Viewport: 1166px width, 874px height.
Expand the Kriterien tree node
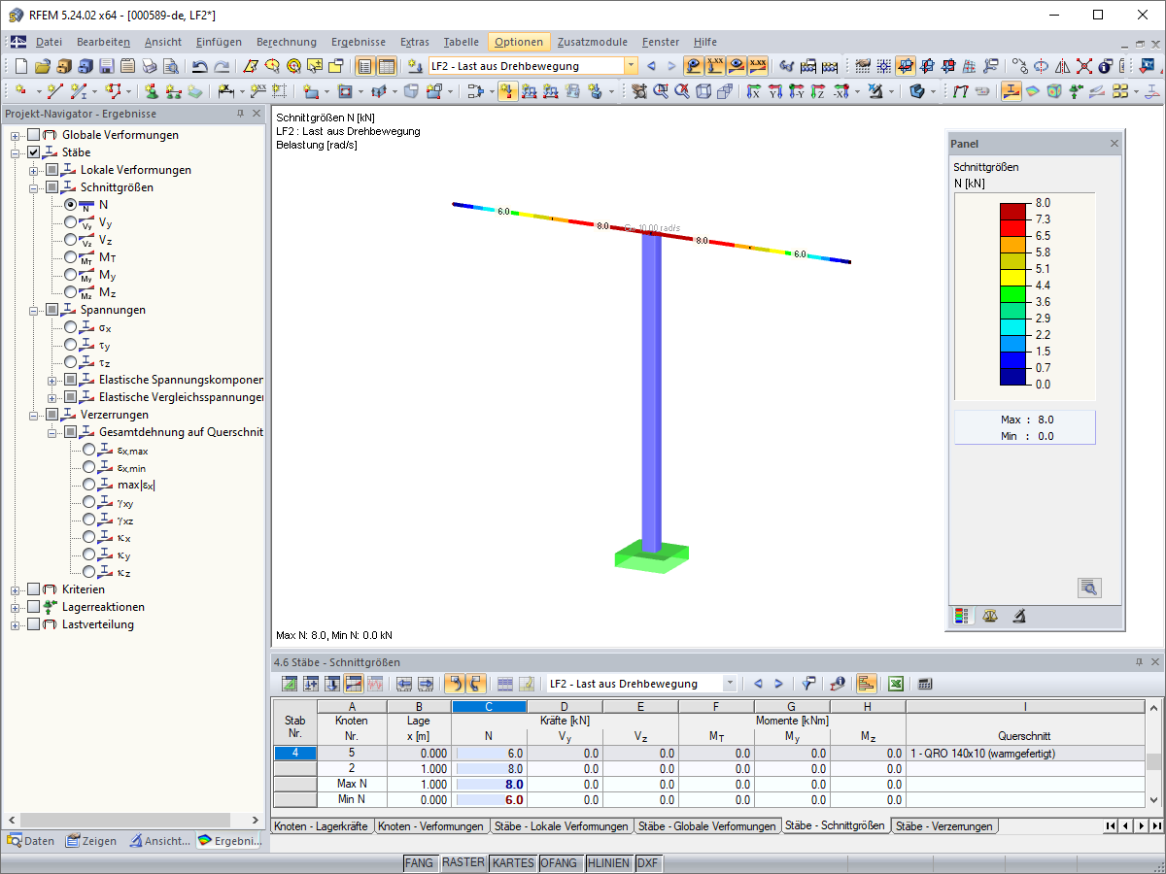[x=16, y=589]
